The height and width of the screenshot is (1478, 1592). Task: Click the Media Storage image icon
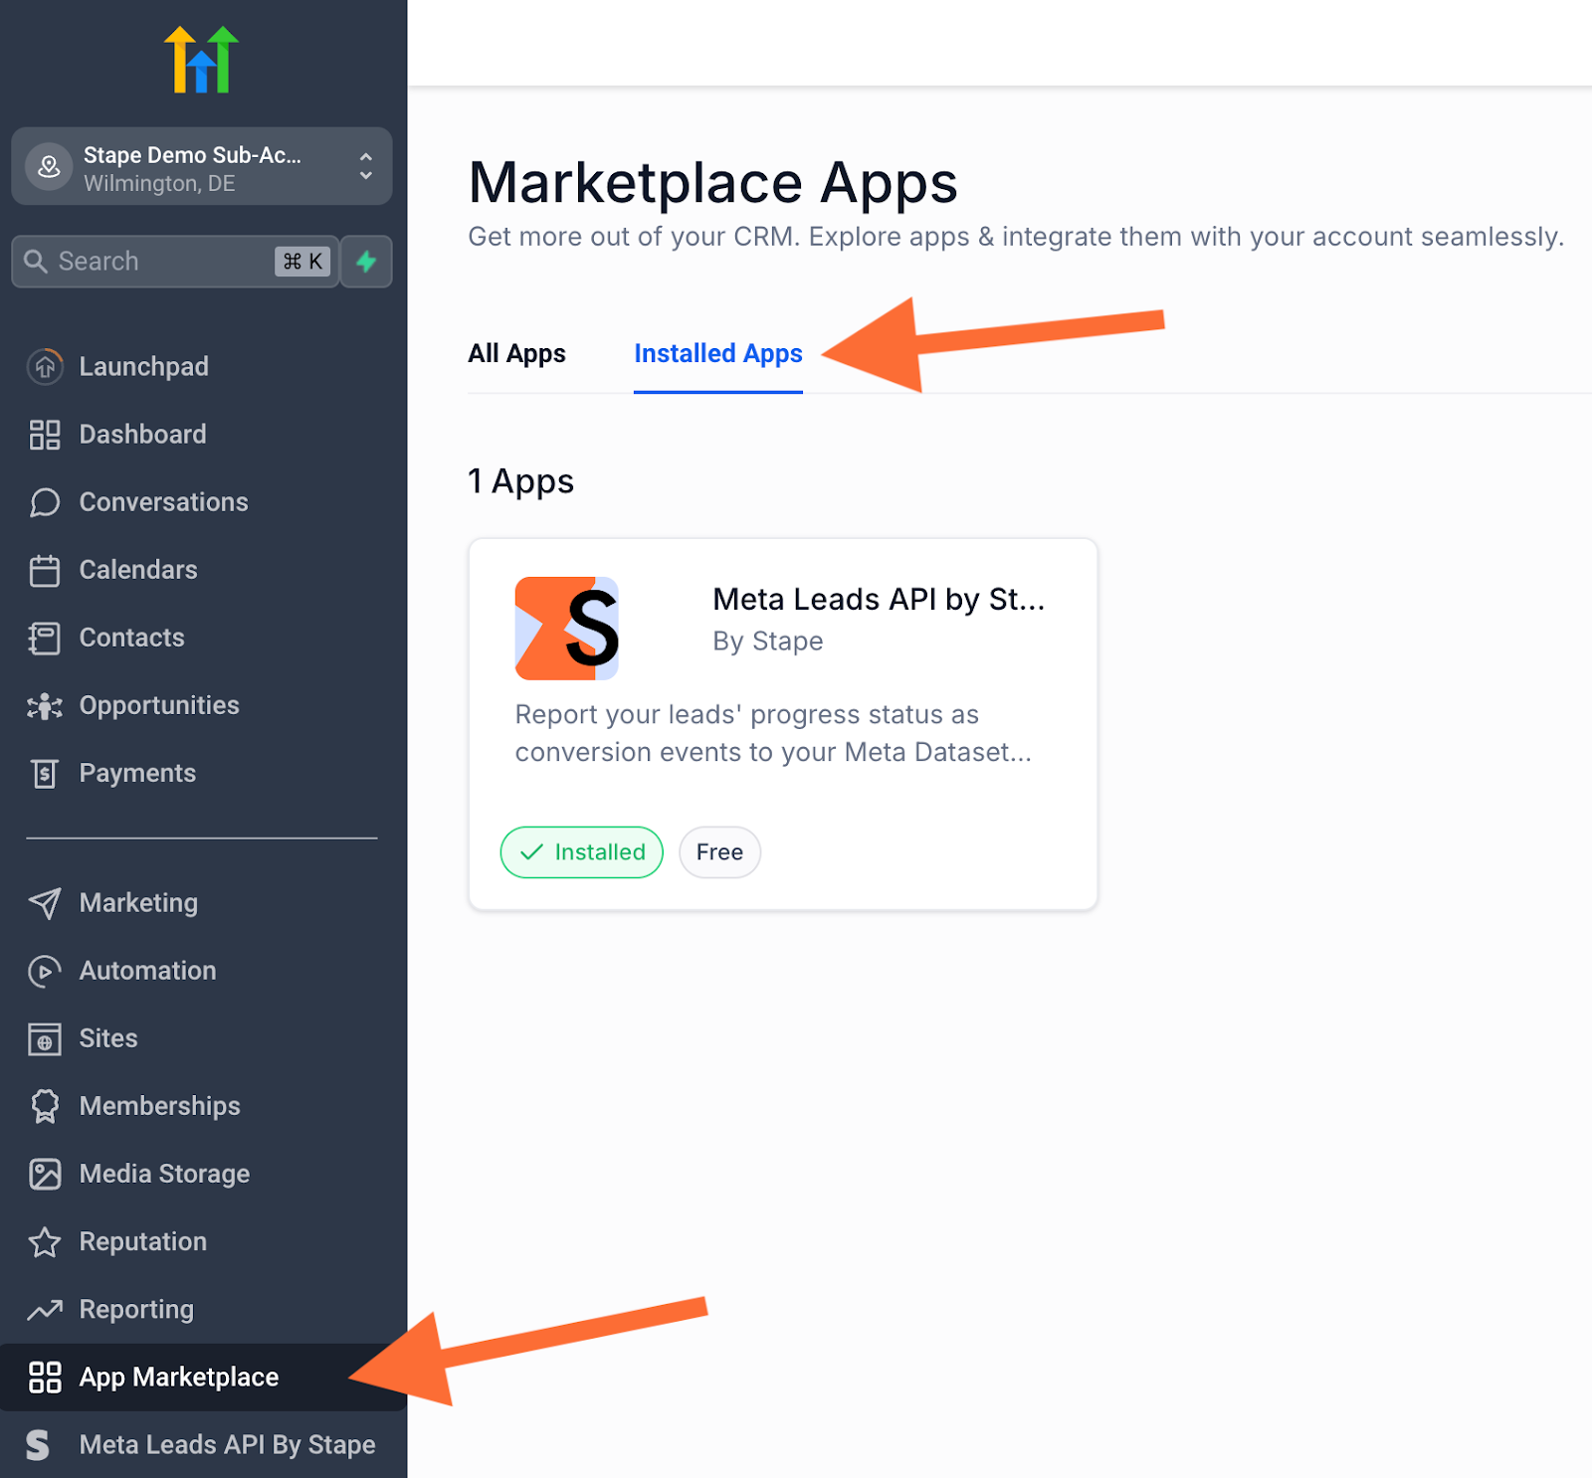click(45, 1174)
